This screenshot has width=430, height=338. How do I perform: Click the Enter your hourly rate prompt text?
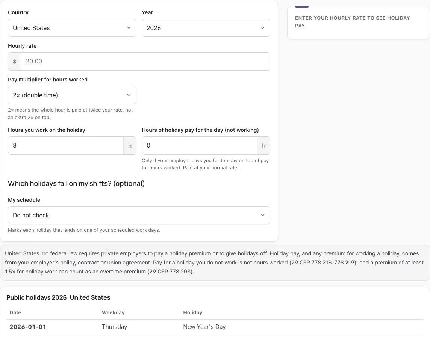pos(353,22)
